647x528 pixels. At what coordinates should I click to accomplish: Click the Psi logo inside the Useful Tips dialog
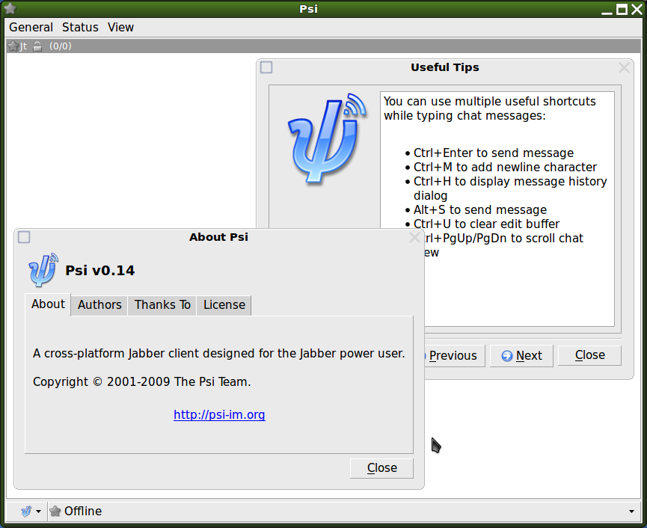pos(325,138)
